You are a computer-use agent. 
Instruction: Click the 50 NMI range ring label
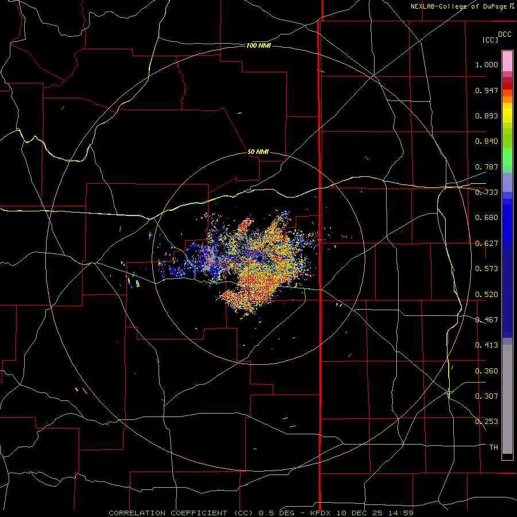click(x=258, y=152)
